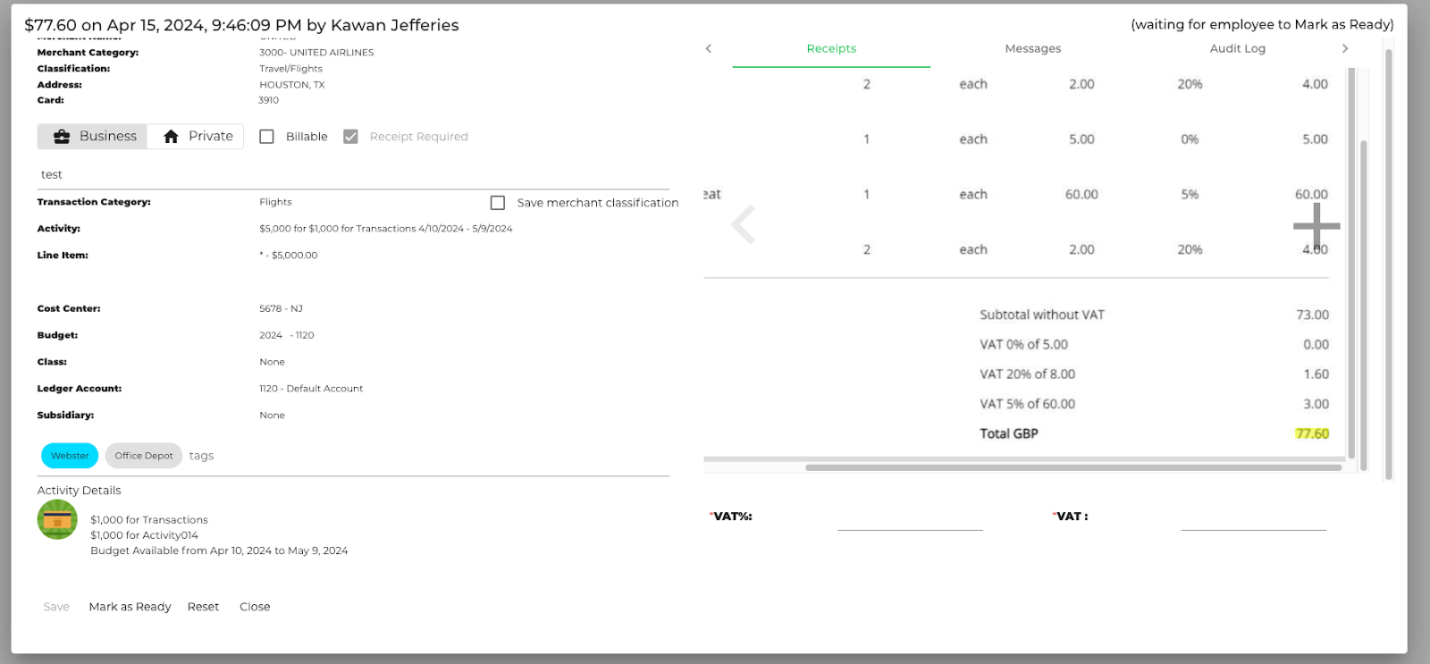The image size is (1430, 664).
Task: Click the Class value None
Action: (x=272, y=363)
